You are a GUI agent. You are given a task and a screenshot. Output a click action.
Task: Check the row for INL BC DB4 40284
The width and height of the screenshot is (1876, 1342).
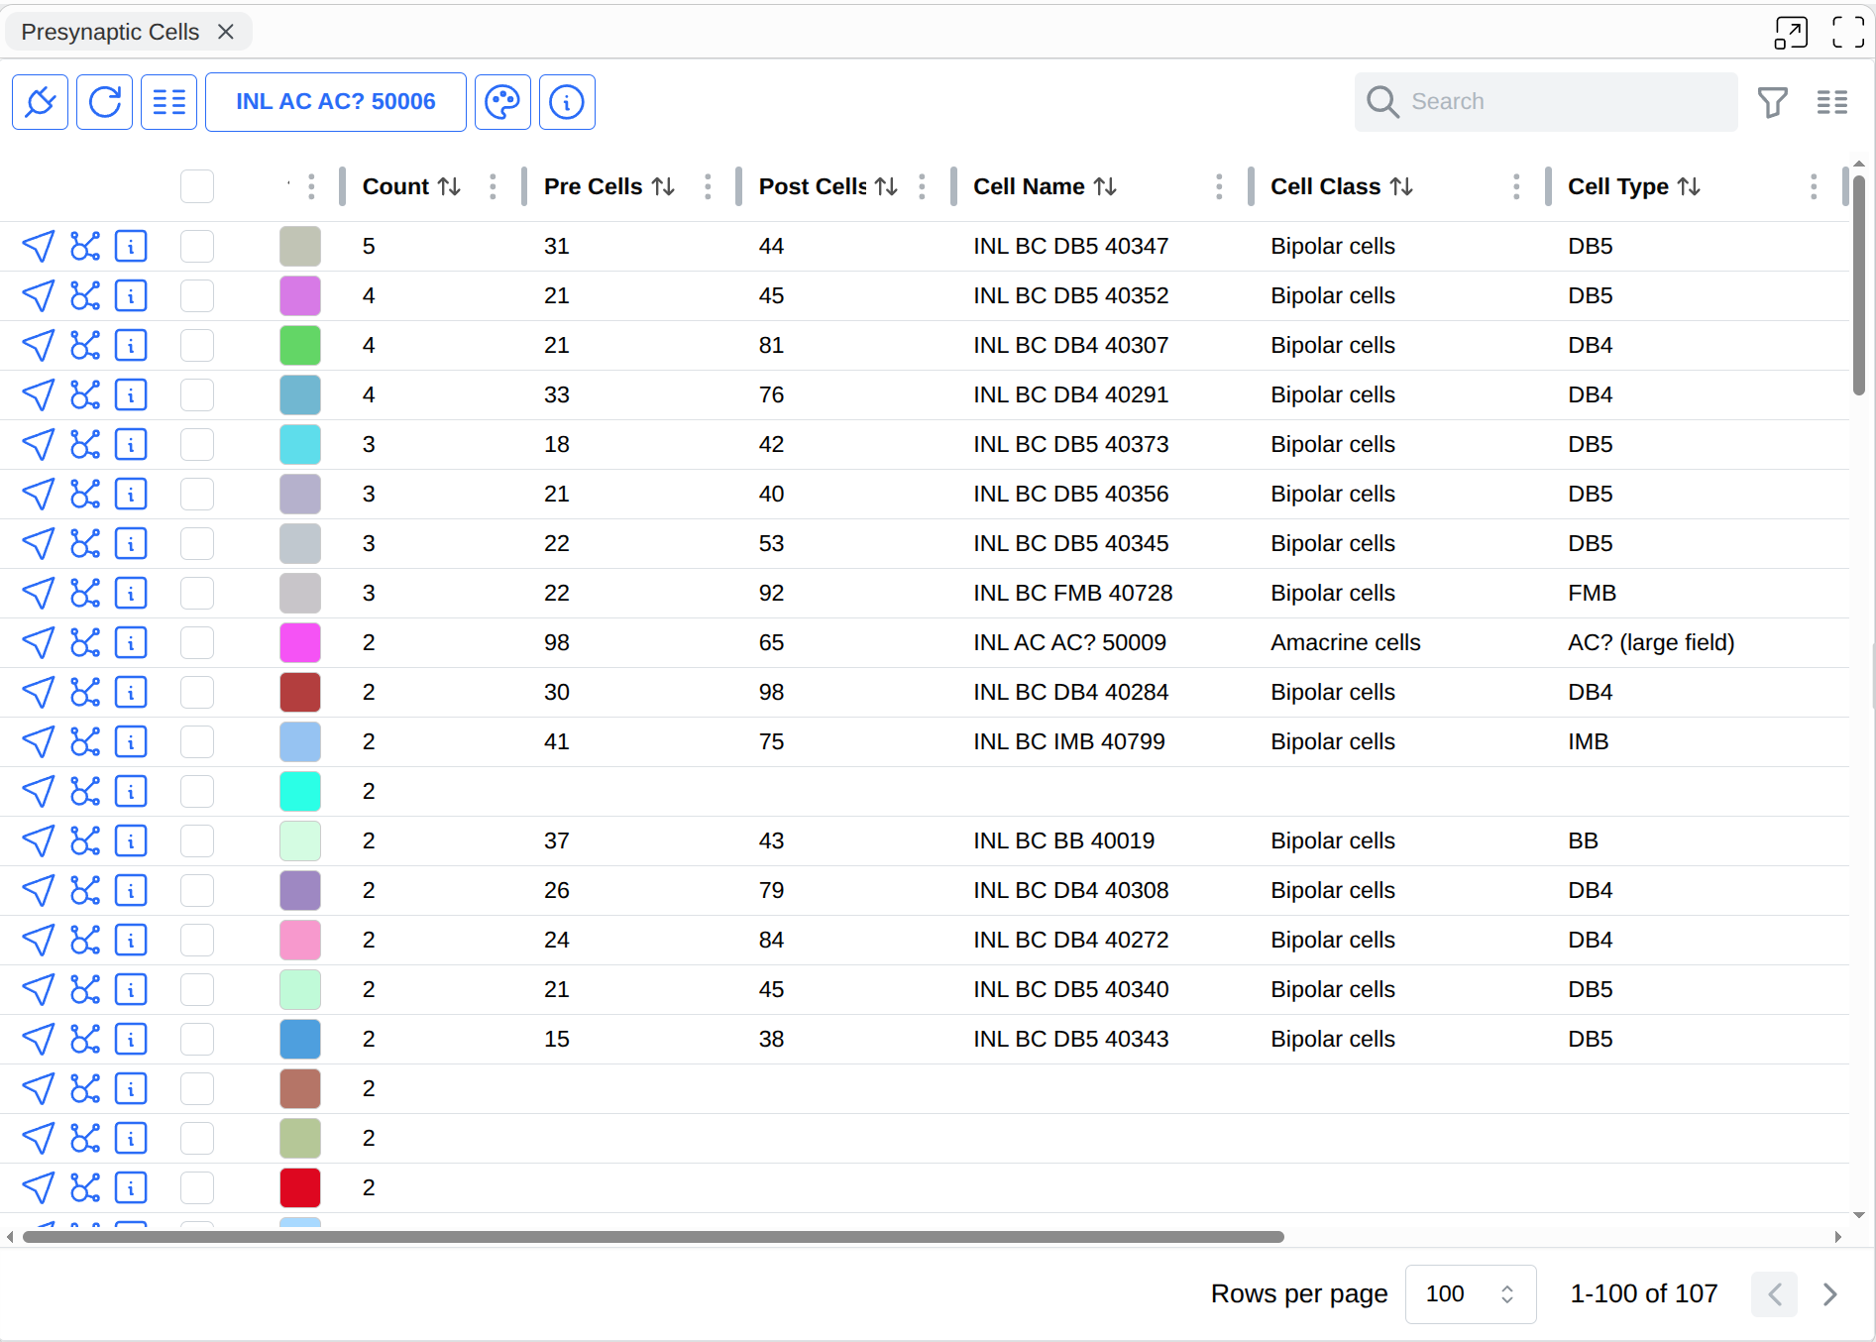(x=197, y=692)
